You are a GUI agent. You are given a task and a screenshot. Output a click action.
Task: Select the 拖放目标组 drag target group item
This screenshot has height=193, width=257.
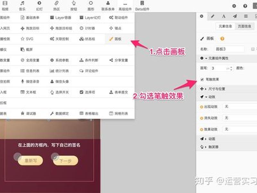(x=61, y=28)
